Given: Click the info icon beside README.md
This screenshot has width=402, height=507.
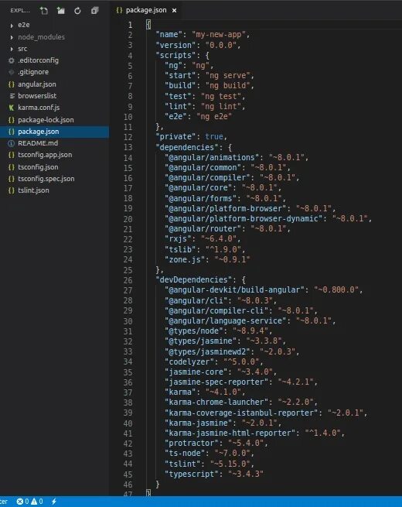Looking at the screenshot, I should (12, 143).
